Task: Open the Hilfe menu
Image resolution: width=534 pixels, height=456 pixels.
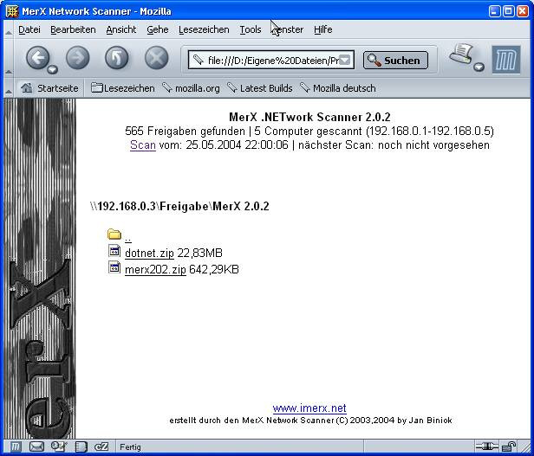Action: tap(323, 29)
